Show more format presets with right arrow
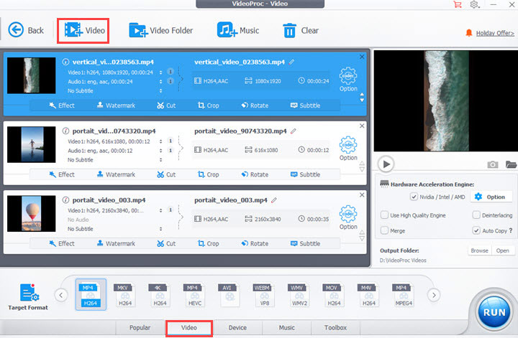518x338 pixels. [x=434, y=295]
